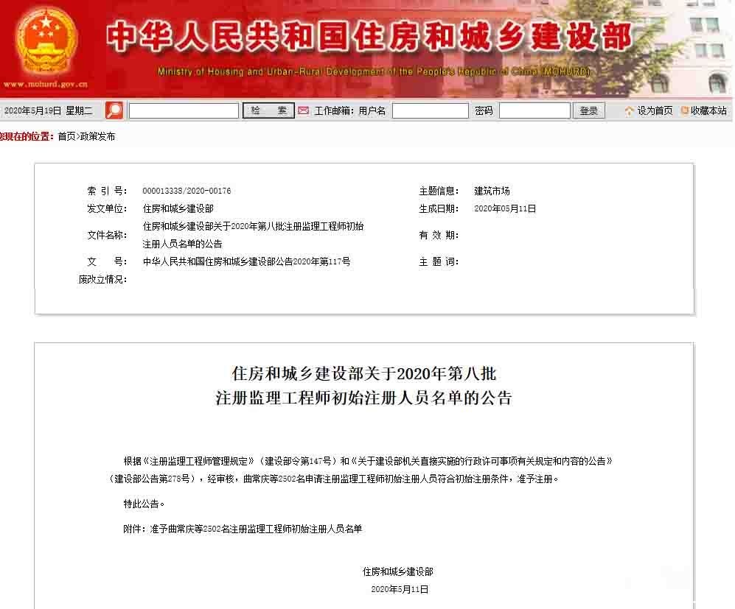
Task: Click the 收藏本站 link
Action: pos(708,110)
